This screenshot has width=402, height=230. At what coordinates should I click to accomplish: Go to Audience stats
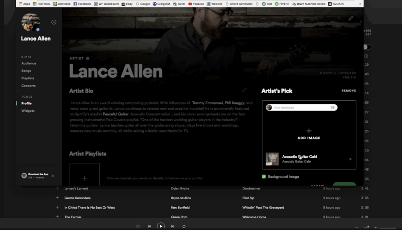coord(29,63)
